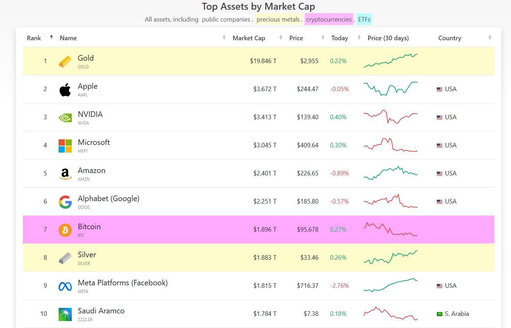This screenshot has height=328, width=511.
Task: Open the precious metals filter link
Action: (278, 19)
